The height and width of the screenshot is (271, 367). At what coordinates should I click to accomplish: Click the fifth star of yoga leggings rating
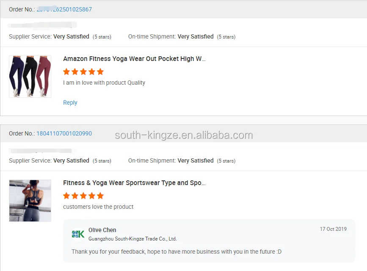[x=100, y=72]
